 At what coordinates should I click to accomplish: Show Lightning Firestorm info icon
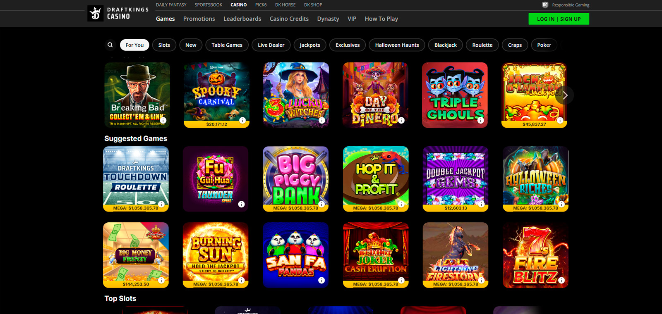(x=481, y=280)
